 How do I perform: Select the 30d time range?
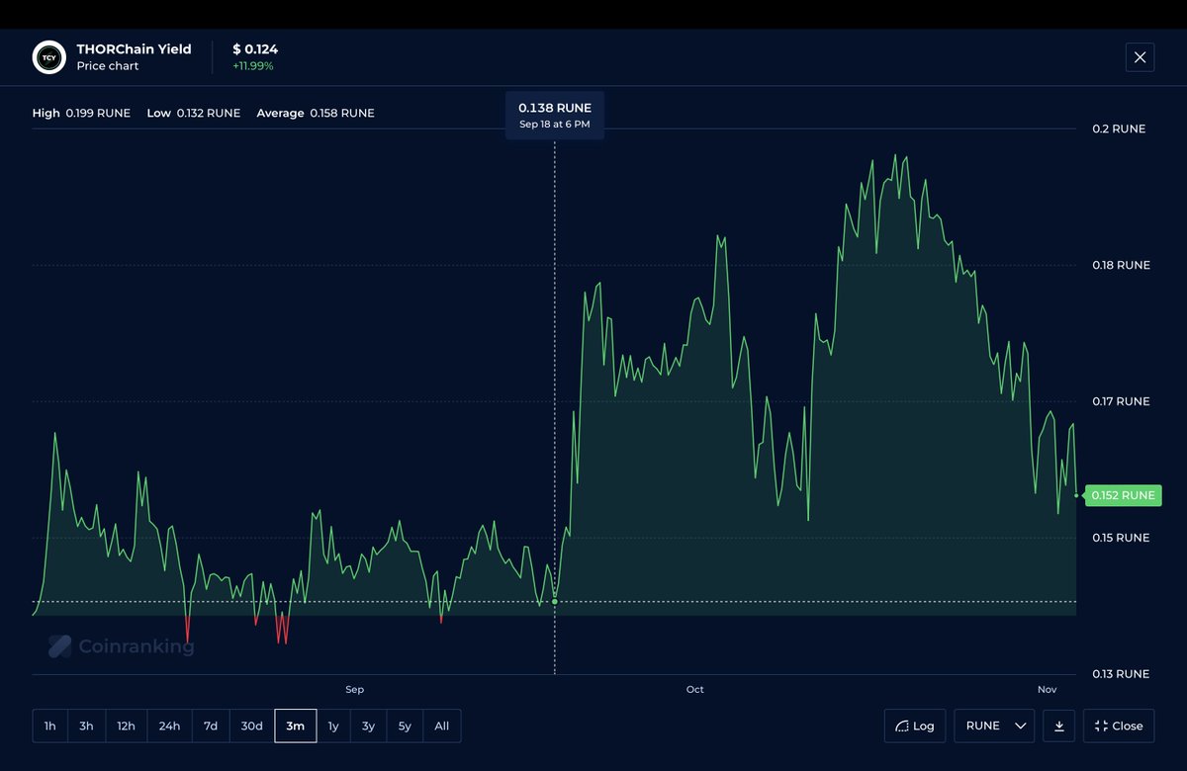pyautogui.click(x=252, y=726)
